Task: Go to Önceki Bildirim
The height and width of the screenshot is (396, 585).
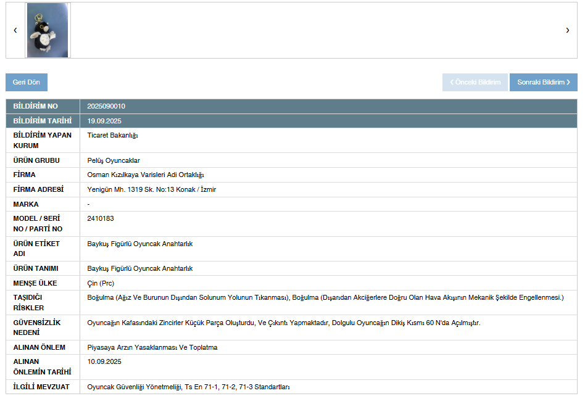Action: click(x=475, y=83)
